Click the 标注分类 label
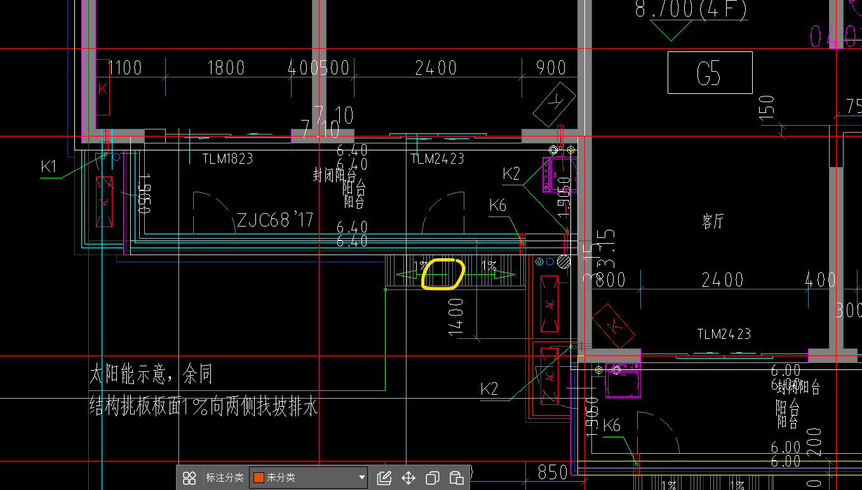 (225, 477)
